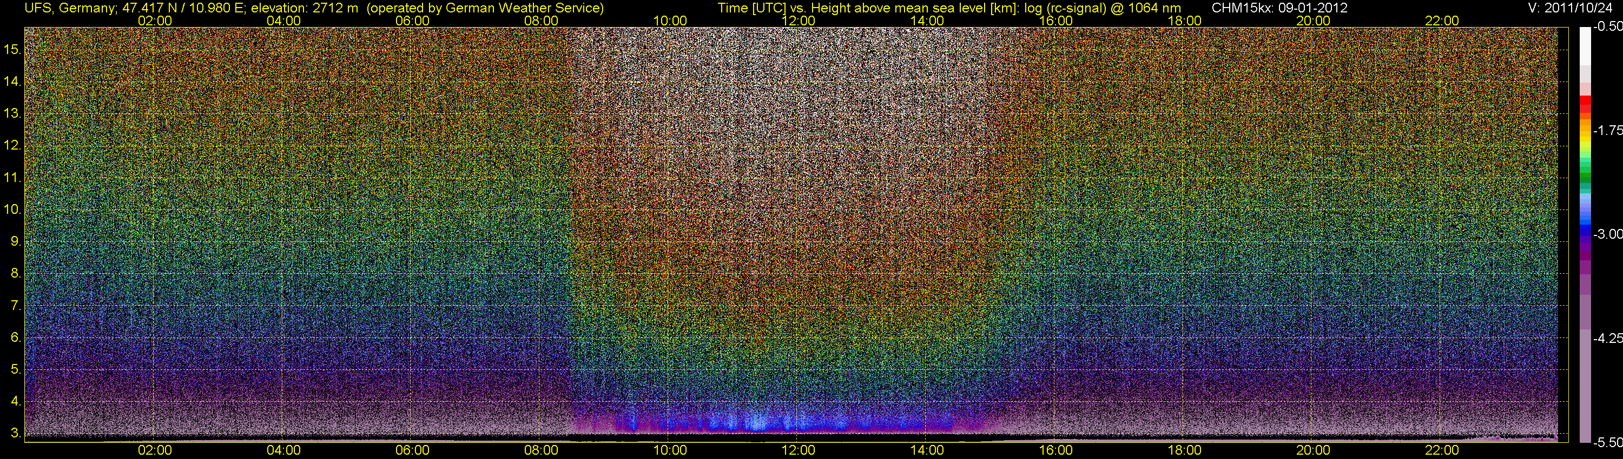Click the 15 km height axis label
Screen dimensions: 1623x459
12,49
